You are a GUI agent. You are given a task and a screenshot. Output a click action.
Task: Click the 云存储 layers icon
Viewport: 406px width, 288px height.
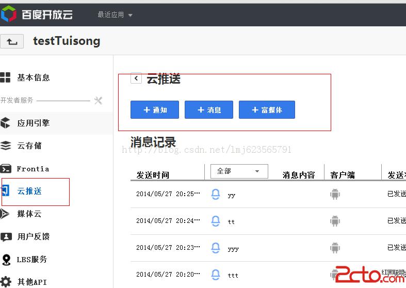tap(6, 146)
